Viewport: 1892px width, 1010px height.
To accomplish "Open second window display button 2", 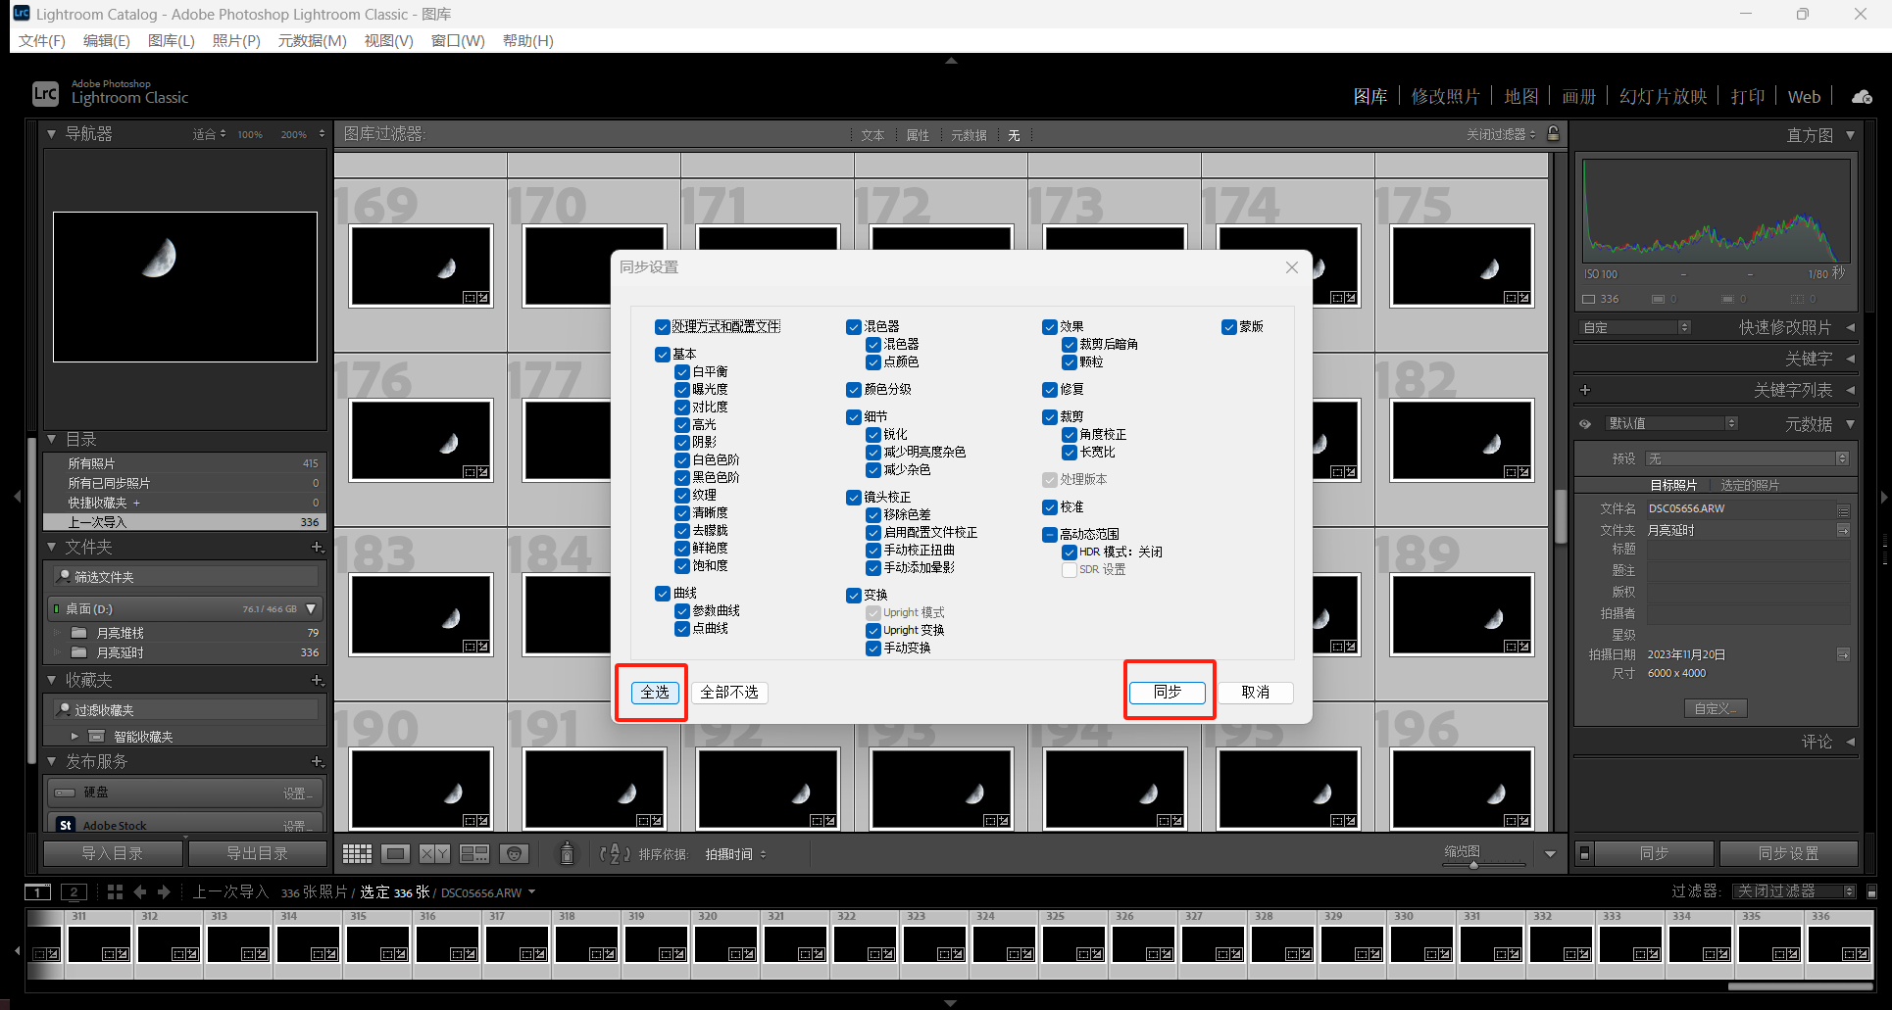I will [x=74, y=891].
